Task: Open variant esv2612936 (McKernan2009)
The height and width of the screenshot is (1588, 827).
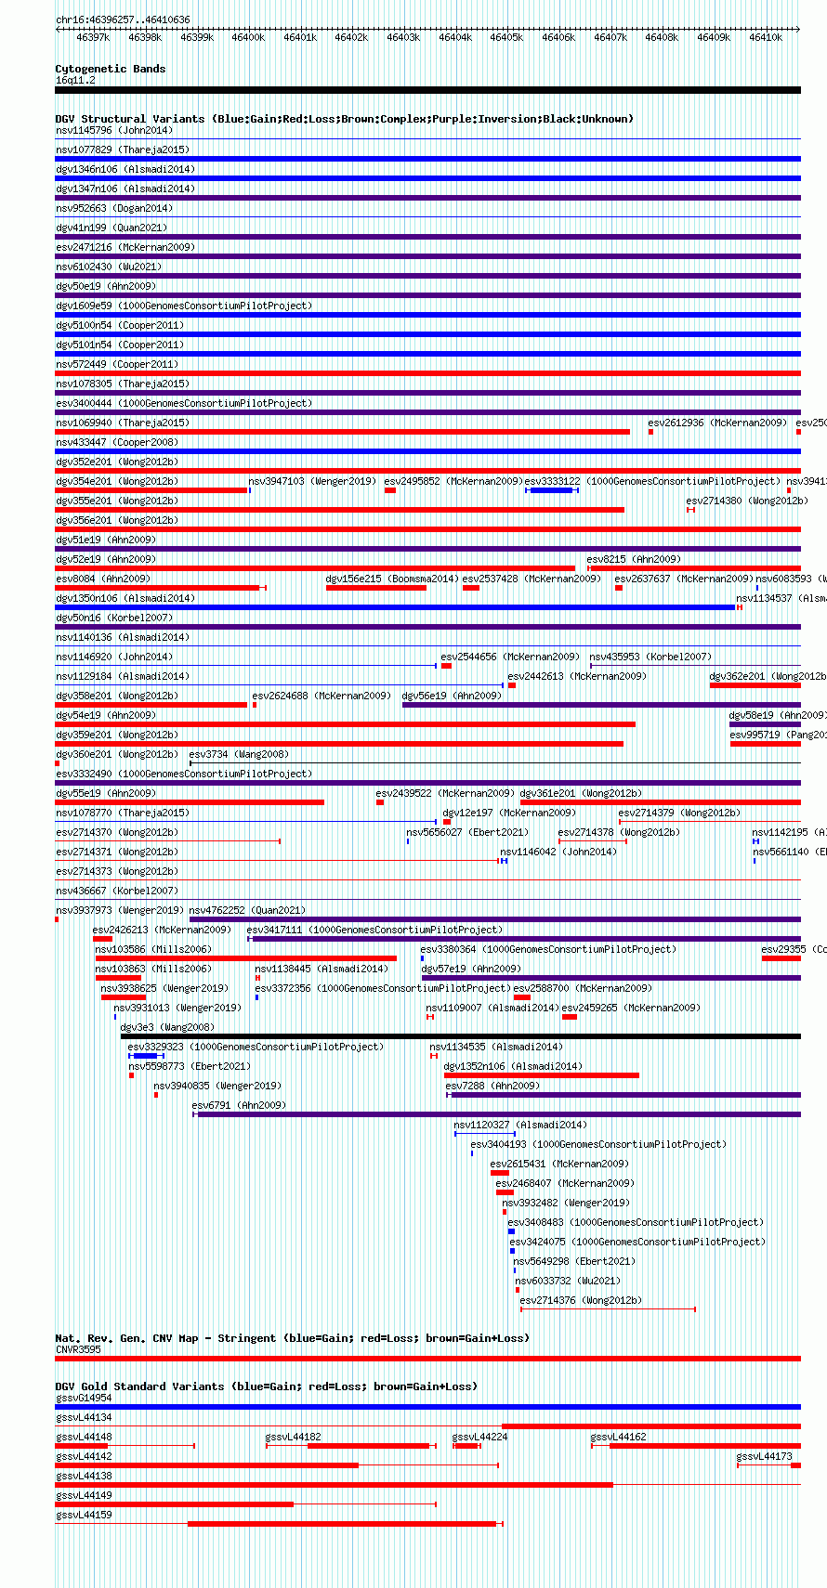Action: [717, 423]
